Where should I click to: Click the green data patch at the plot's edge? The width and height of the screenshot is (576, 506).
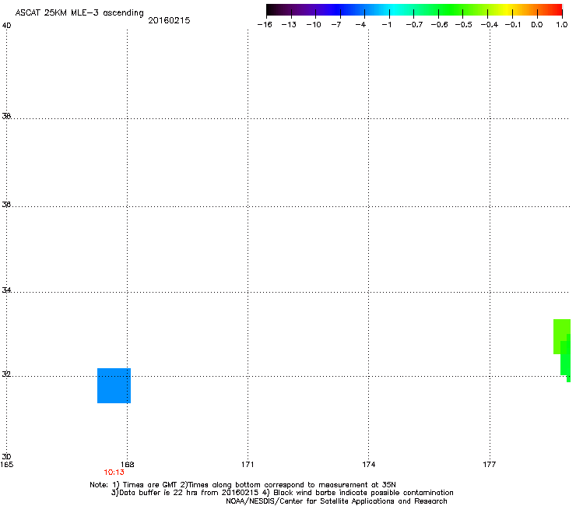(x=562, y=350)
